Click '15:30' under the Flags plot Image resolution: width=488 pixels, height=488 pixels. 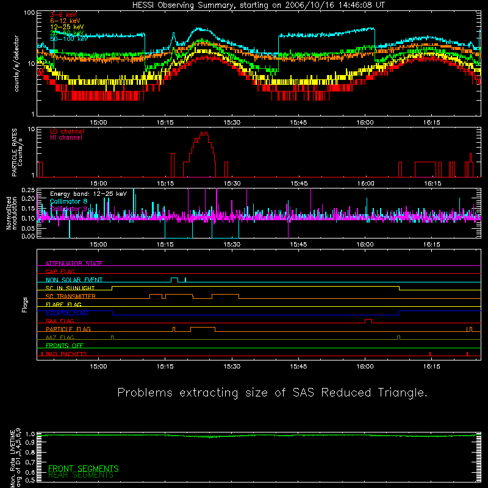click(x=232, y=367)
